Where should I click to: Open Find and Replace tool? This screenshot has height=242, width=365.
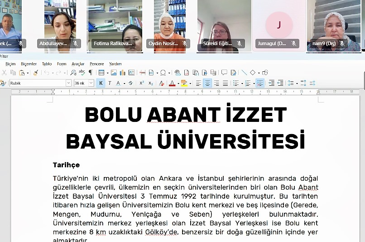73,73
